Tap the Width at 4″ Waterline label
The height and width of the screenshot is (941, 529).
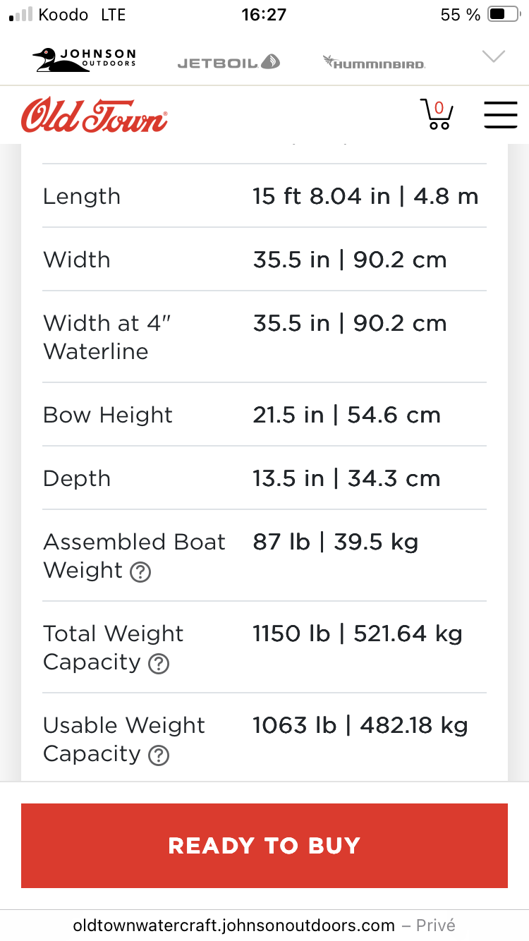tap(107, 337)
